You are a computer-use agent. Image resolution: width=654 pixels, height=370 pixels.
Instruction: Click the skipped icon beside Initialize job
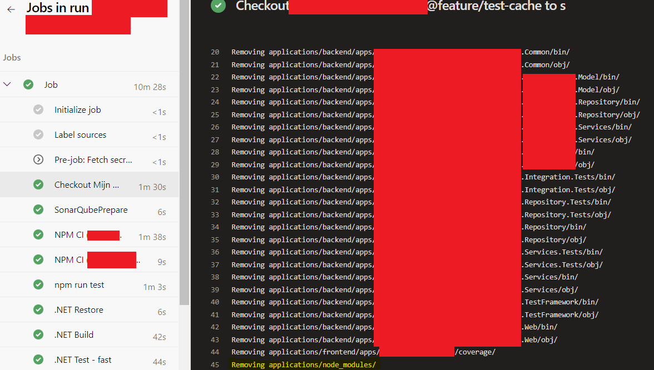click(38, 109)
